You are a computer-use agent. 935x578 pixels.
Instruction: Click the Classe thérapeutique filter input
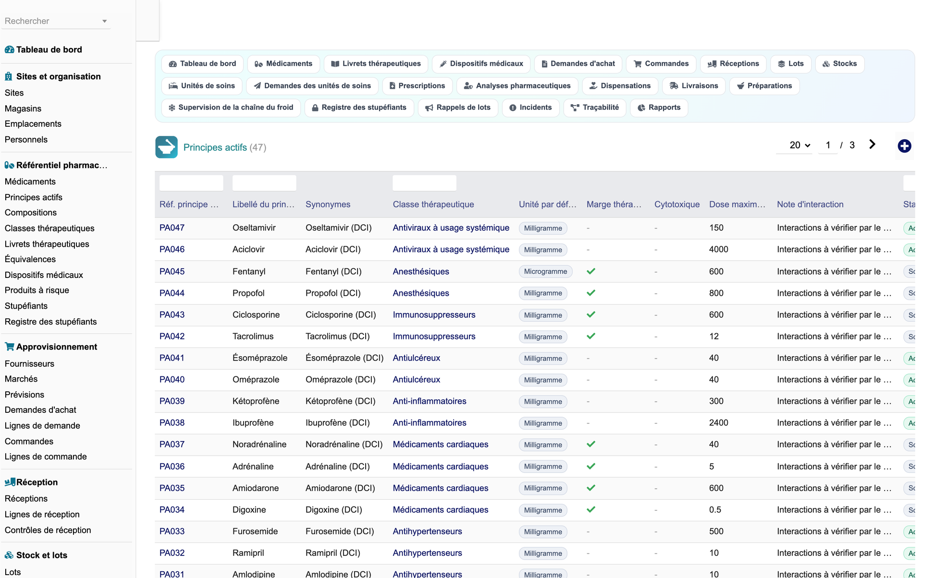[x=425, y=183]
